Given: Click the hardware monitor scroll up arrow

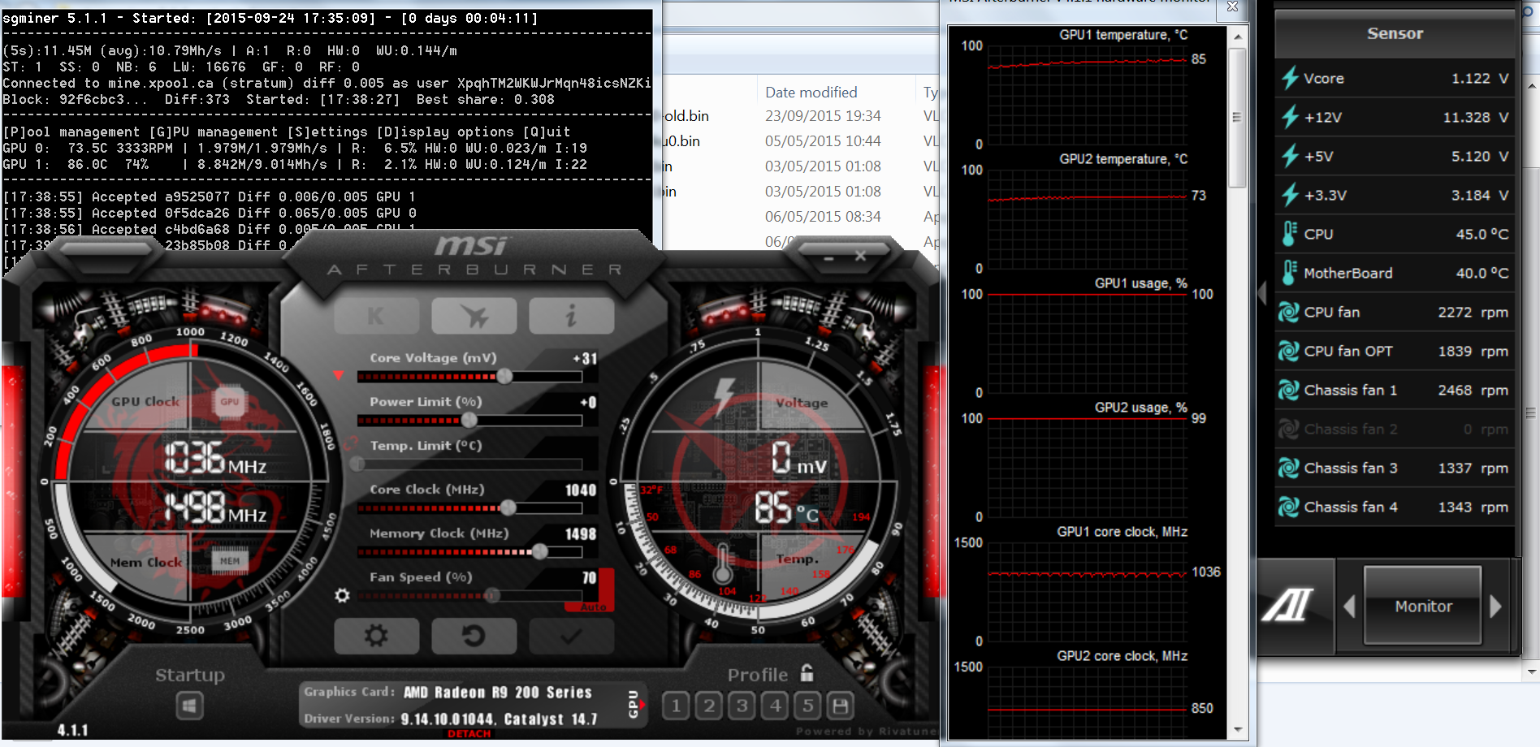Looking at the screenshot, I should coord(1237,37).
